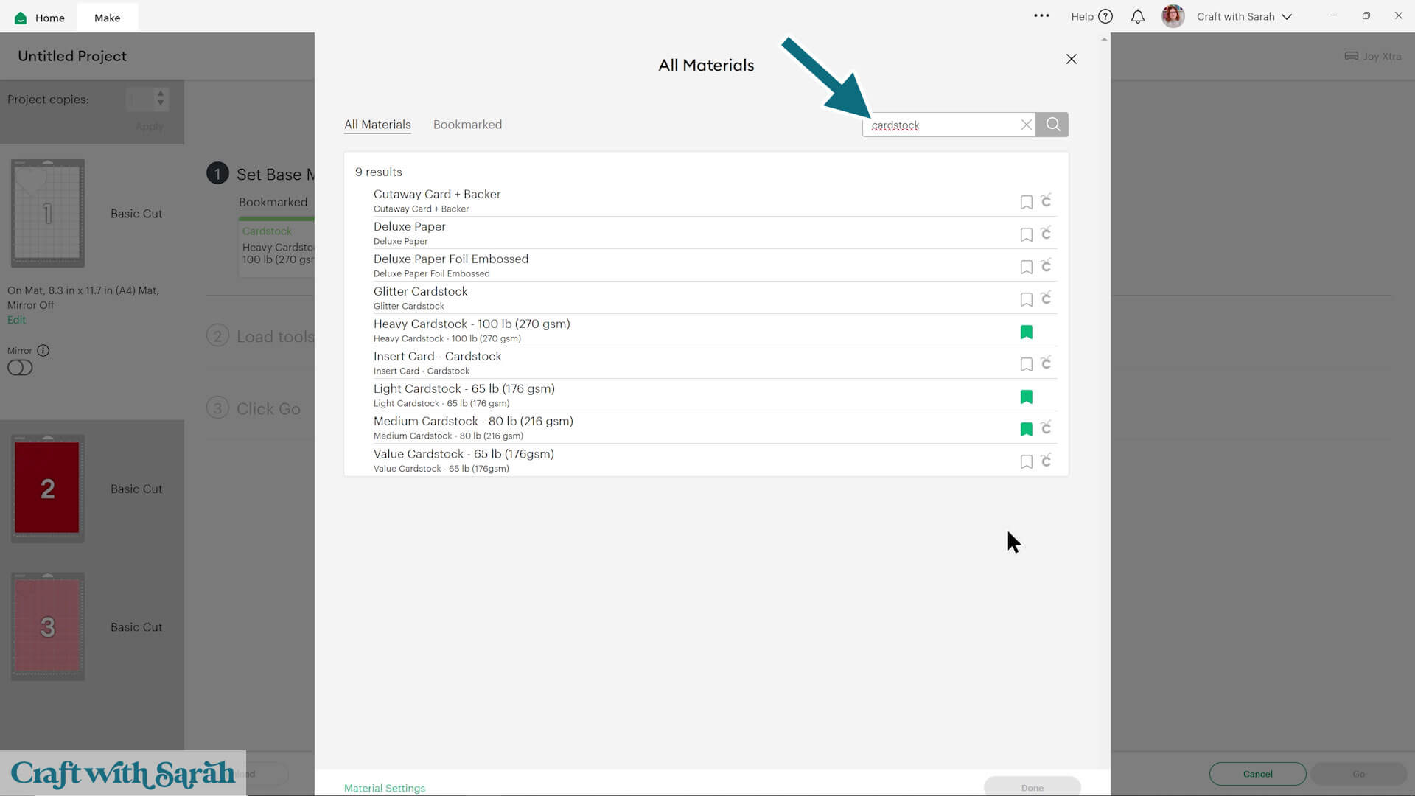
Task: Select the All Materials tab
Action: [x=377, y=125]
